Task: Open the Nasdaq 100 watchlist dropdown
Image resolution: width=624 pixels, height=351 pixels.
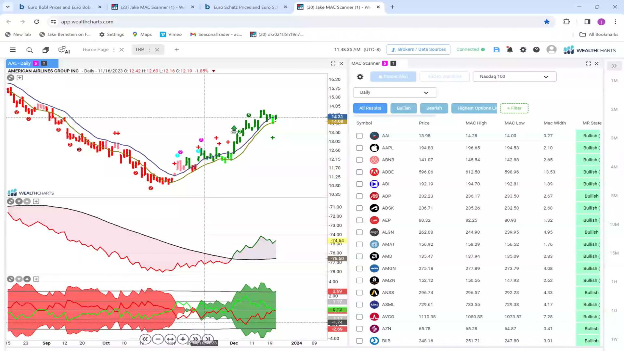Action: 514,77
